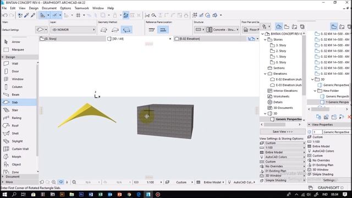Click the eyedropper pick up parameters icon

(26, 15)
